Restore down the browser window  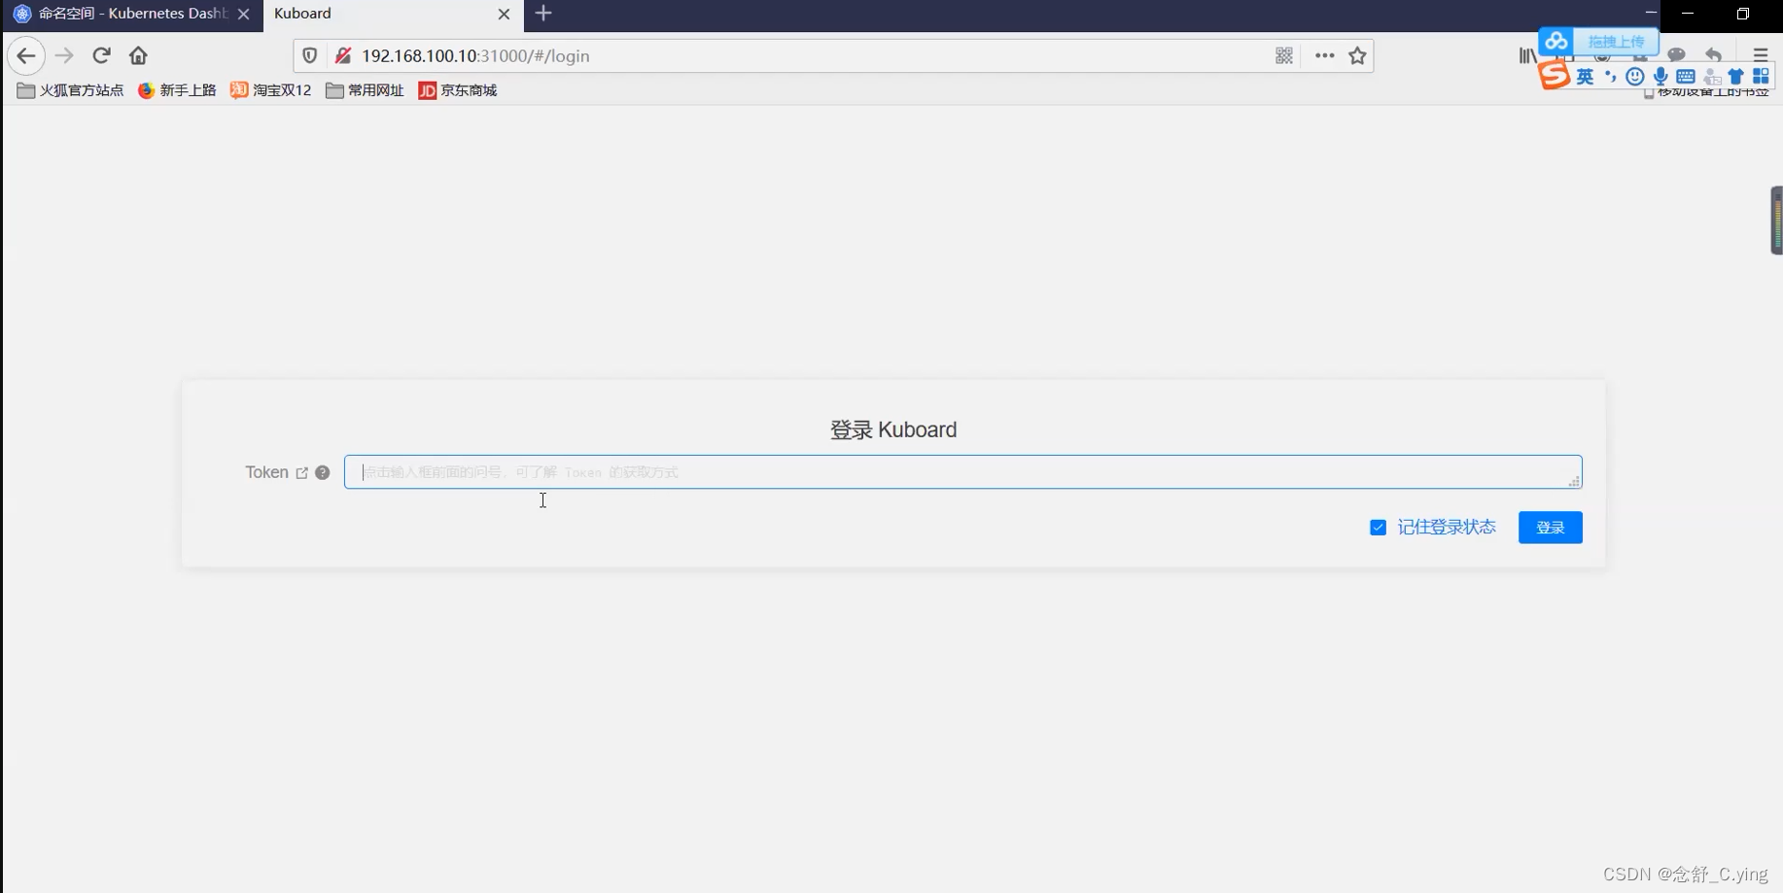tap(1743, 14)
